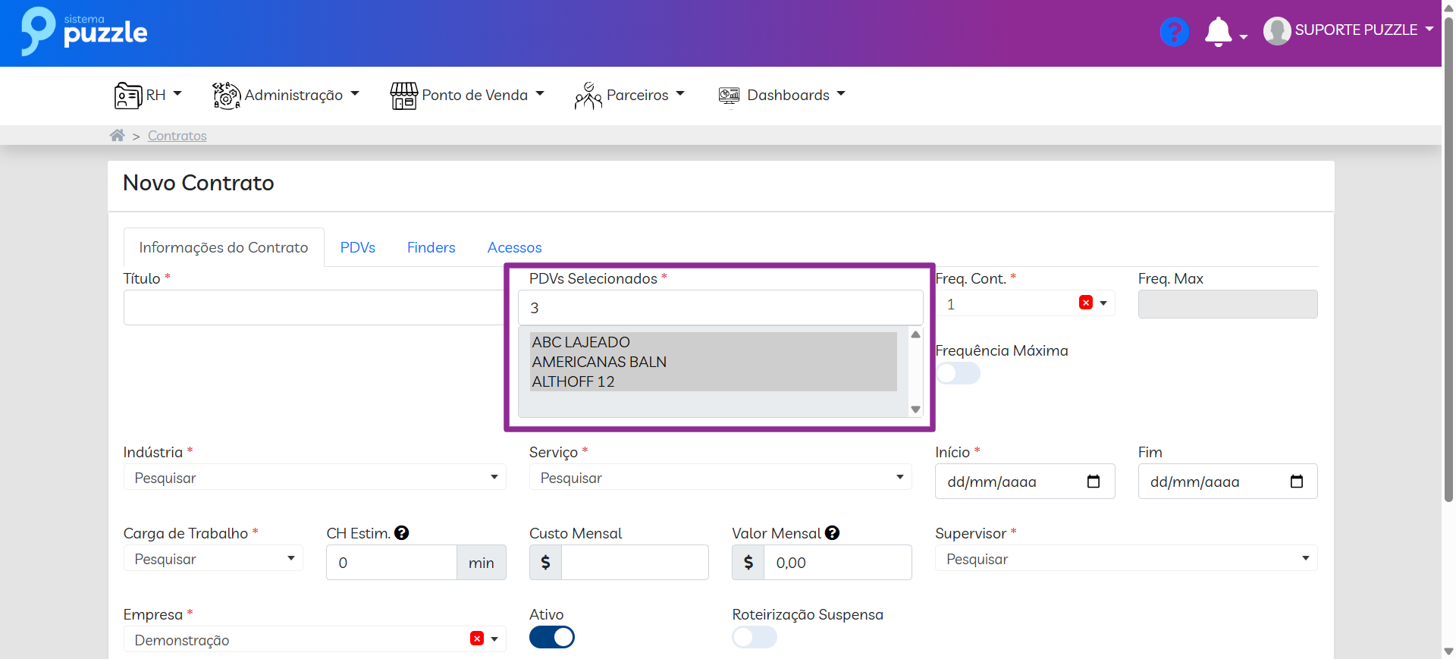The width and height of the screenshot is (1456, 659).
Task: Expand the Indústria dropdown
Action: 314,478
